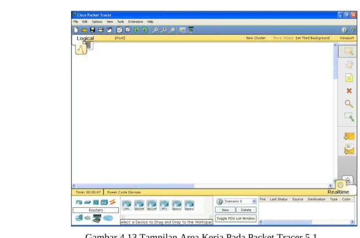The height and width of the screenshot is (238, 360).
Task: Select the Routers device category icon
Action: (79, 202)
